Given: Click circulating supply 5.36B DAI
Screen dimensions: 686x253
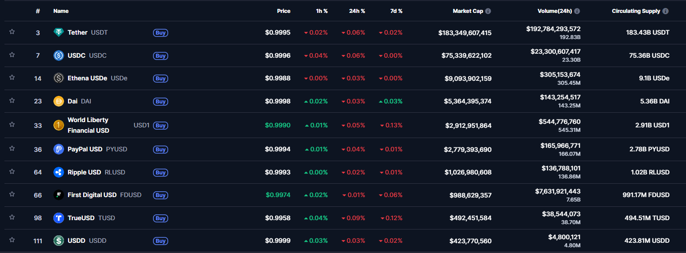Looking at the screenshot, I should tap(655, 101).
